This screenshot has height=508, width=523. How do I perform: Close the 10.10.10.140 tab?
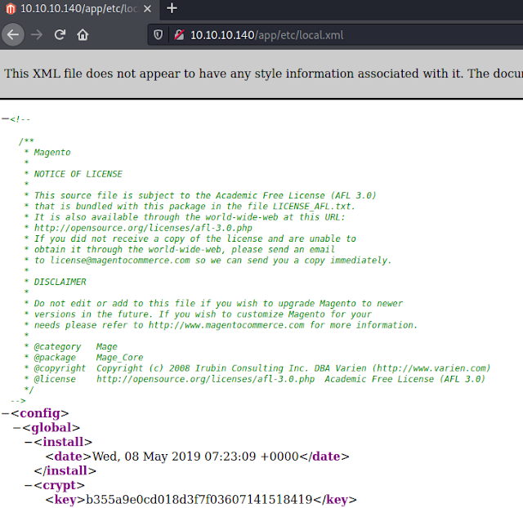click(x=147, y=9)
